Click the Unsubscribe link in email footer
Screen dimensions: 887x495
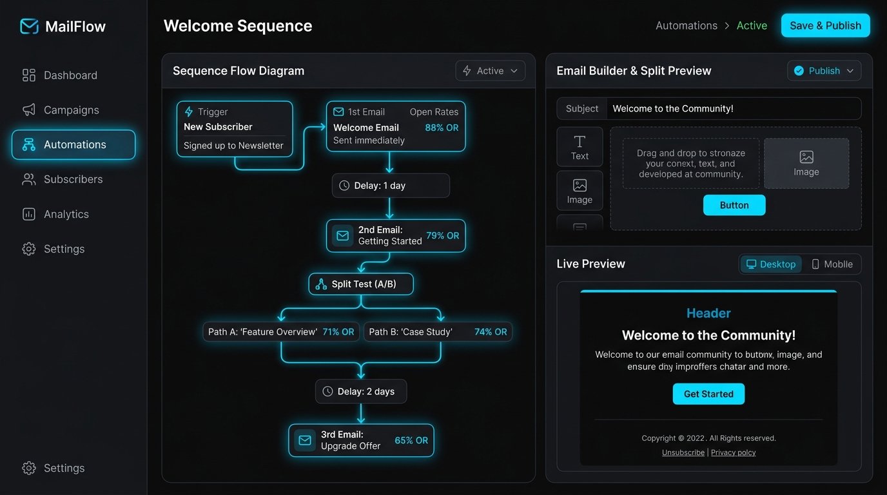point(683,452)
